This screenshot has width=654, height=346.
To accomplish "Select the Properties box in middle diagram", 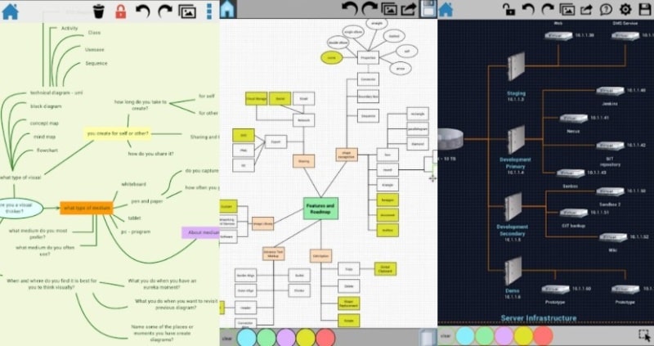I will point(368,57).
